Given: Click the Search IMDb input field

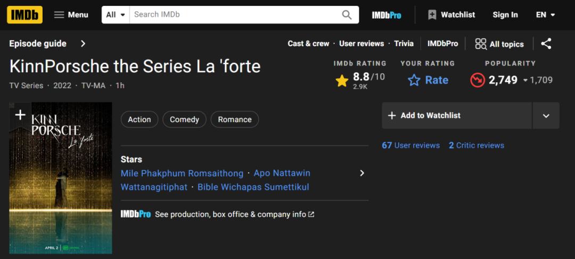Looking at the screenshot, I should 234,15.
